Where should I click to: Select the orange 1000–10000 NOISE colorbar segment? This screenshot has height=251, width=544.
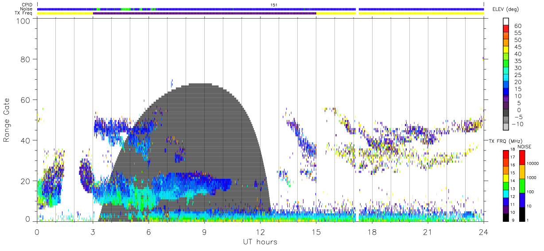(x=522, y=172)
